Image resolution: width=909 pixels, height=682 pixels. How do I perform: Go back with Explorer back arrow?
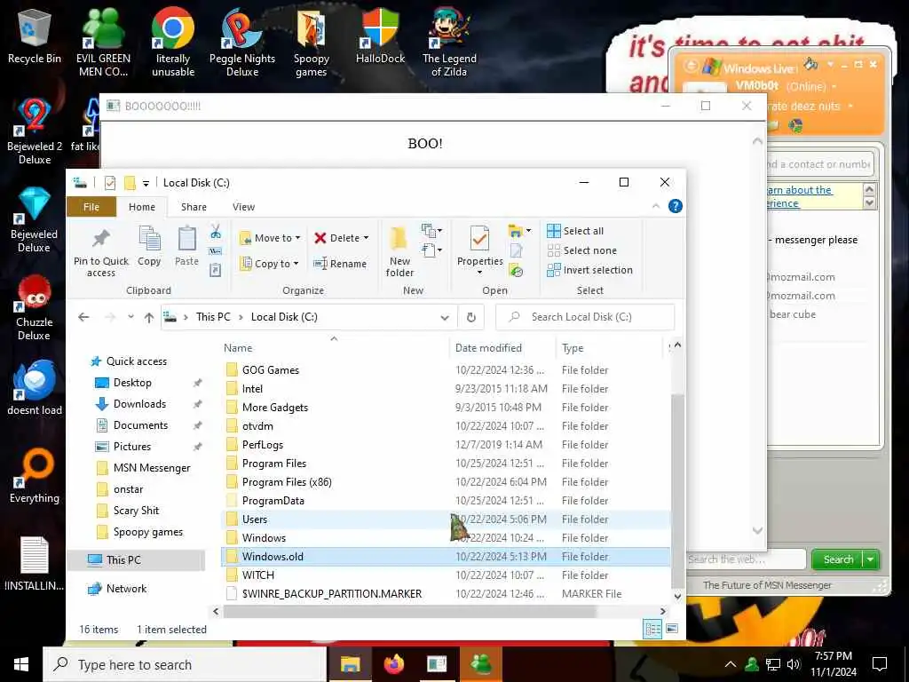click(83, 317)
